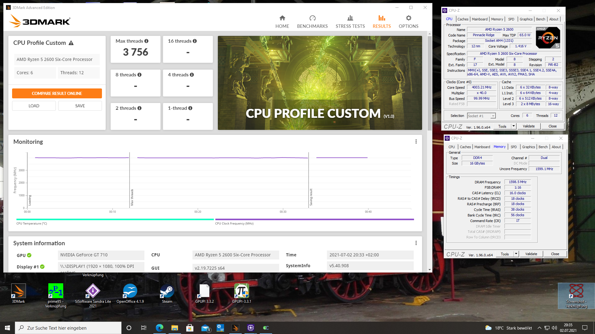This screenshot has height=334, width=595.
Task: Open SPD tab in top CPU-Z window
Action: tap(511, 19)
